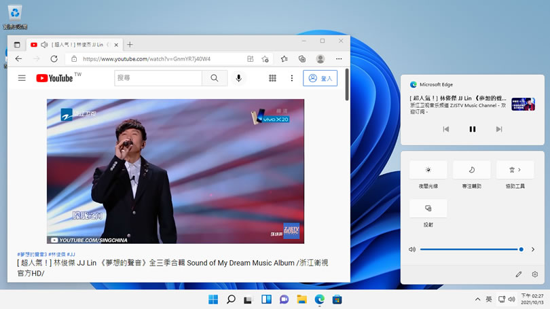Edit quick settings pencil icon
The width and height of the screenshot is (550, 309).
[519, 274]
